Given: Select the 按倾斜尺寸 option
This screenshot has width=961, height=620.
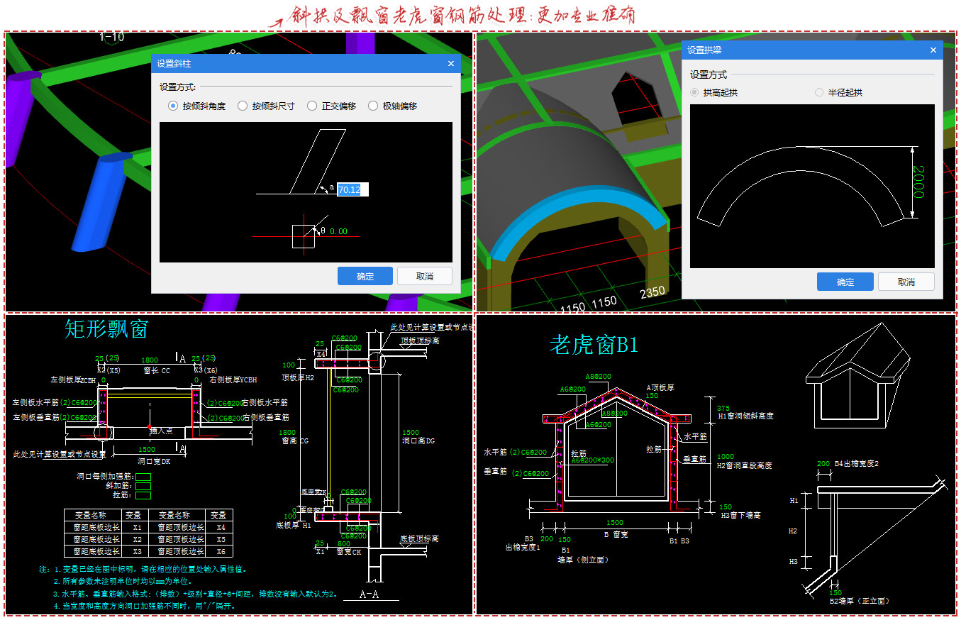Looking at the screenshot, I should point(243,105).
